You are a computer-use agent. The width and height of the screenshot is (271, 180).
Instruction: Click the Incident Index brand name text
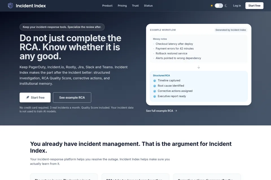tap(31, 6)
